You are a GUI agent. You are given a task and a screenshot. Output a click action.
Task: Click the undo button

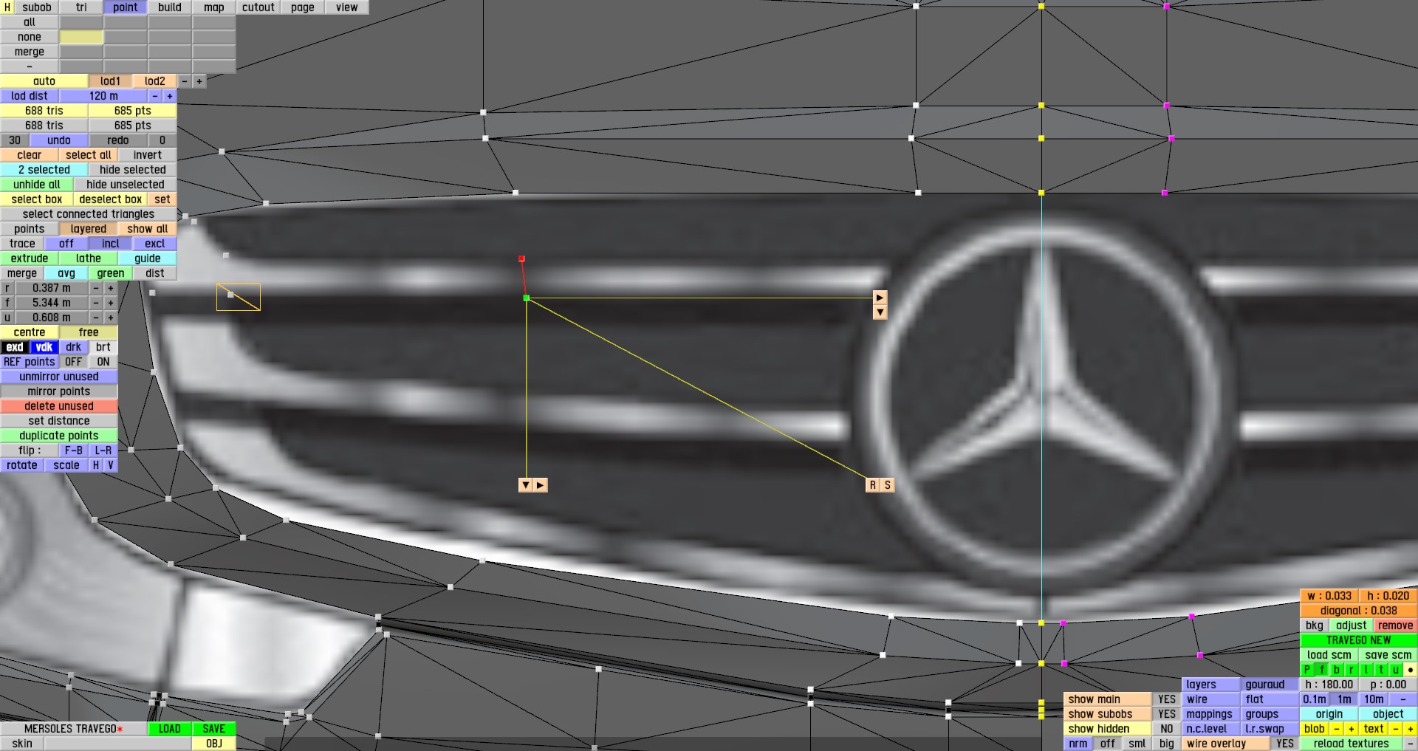click(x=59, y=140)
